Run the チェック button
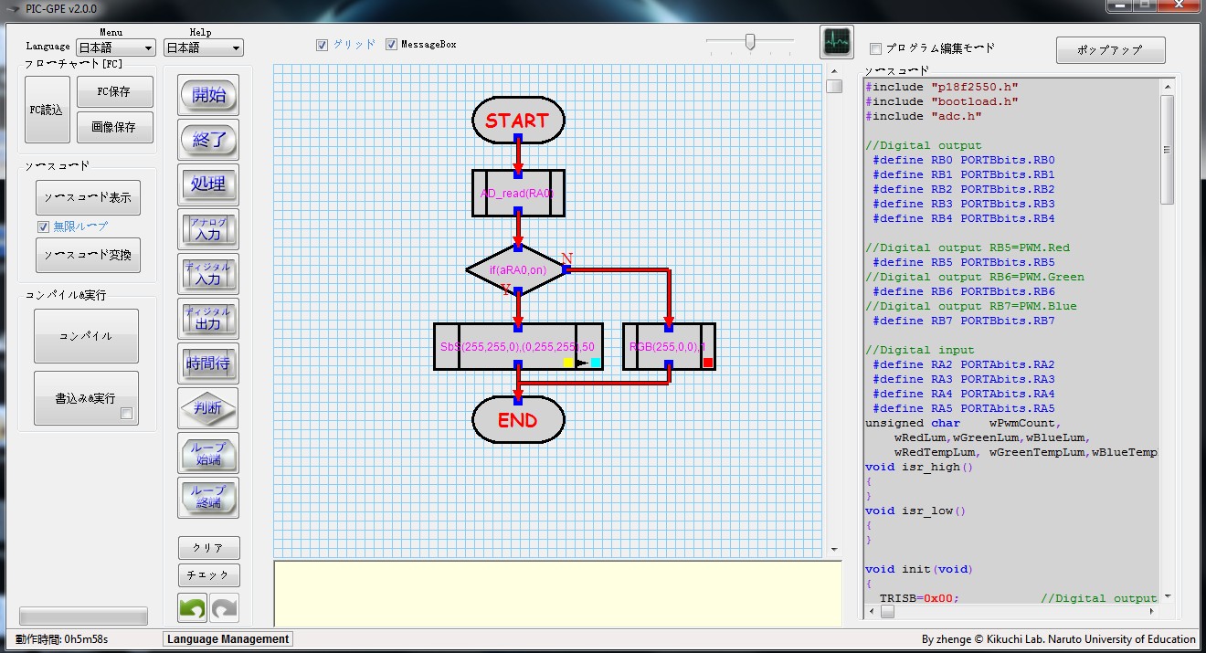Screen dimensions: 1206x653 tap(208, 575)
